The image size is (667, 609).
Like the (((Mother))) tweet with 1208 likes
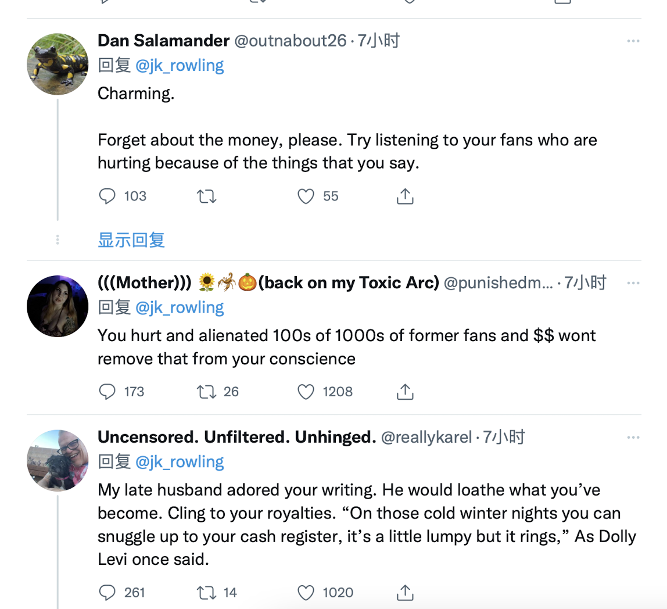click(306, 392)
